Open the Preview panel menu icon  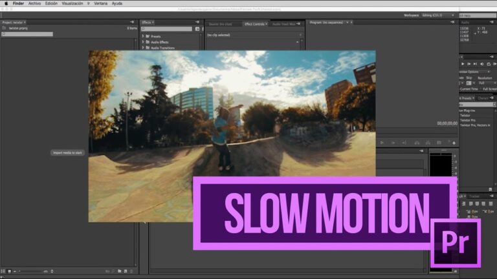[492, 57]
